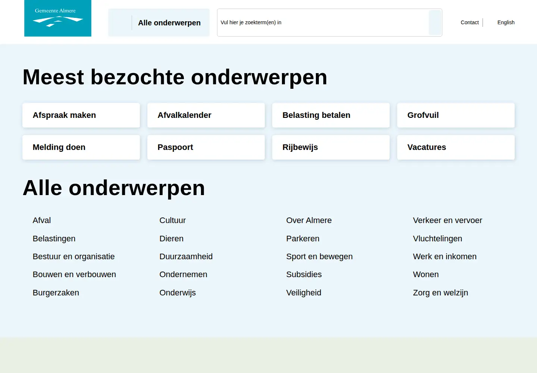The height and width of the screenshot is (373, 537).
Task: Go to Sport en bewegen
Action: click(320, 257)
